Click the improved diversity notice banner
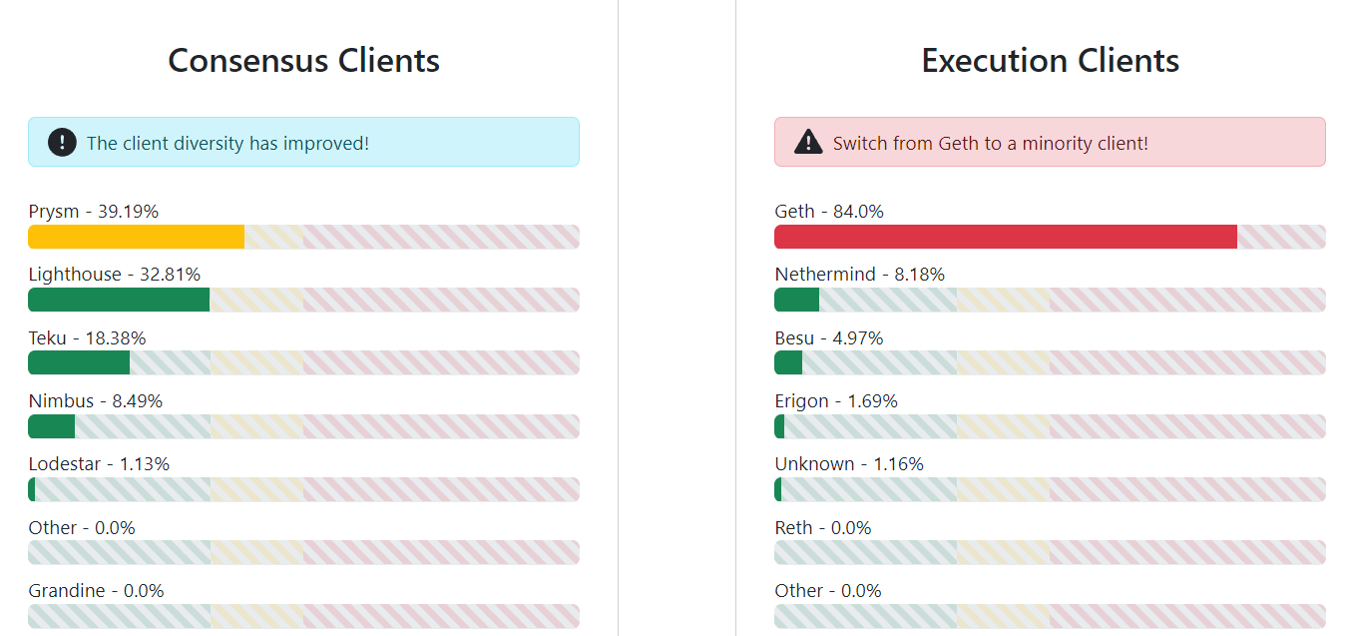Screen dimensions: 1348x636 [x=303, y=142]
